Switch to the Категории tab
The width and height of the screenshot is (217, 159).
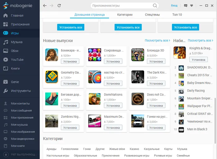[x=125, y=15]
